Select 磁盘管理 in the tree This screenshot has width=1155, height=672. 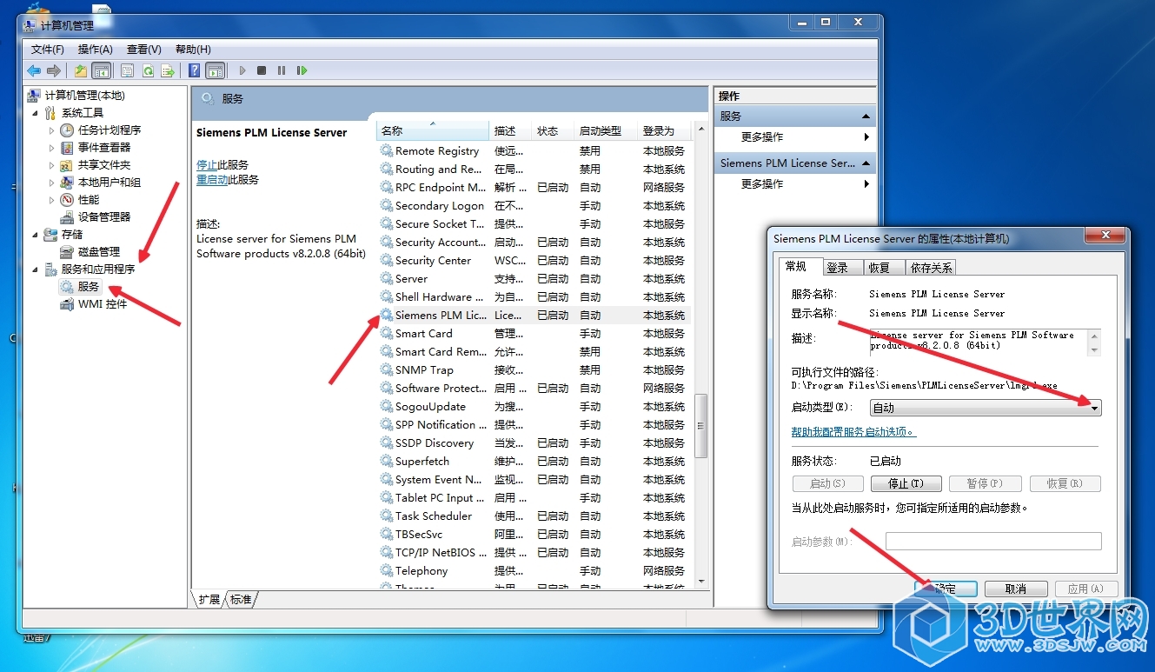[x=99, y=252]
